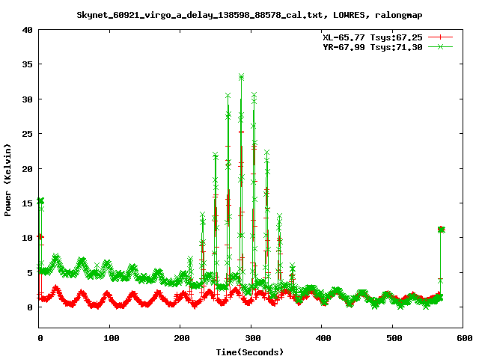Click the y-axis tick label 20

(x=27, y=168)
